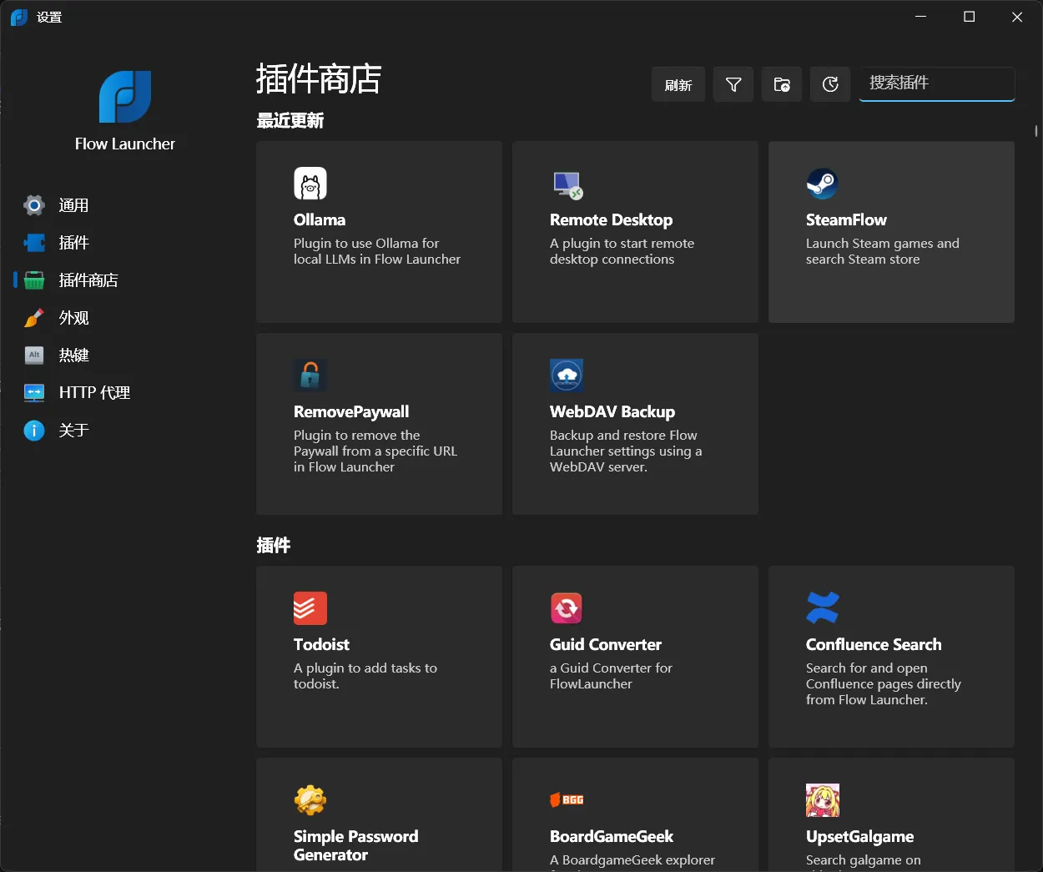The width and height of the screenshot is (1043, 872).
Task: Click the Ollama local LLMs description
Action: (x=377, y=251)
